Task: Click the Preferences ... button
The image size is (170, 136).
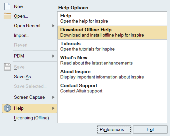Action: tap(114, 129)
